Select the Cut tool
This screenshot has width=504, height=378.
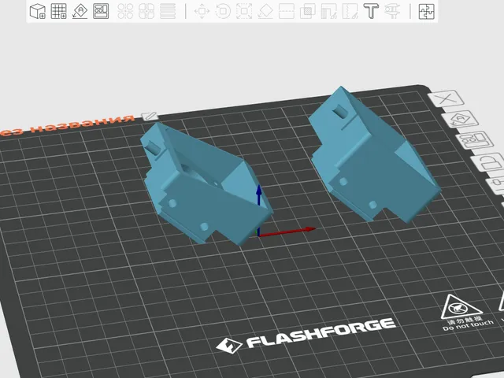287,11
